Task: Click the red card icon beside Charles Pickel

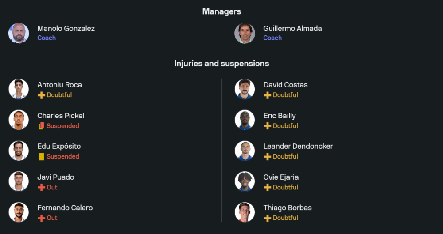Action: (x=41, y=126)
